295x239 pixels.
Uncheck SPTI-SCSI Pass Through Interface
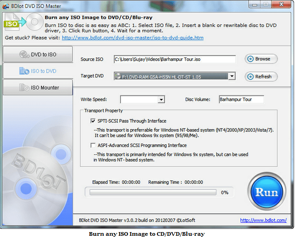[93, 121]
